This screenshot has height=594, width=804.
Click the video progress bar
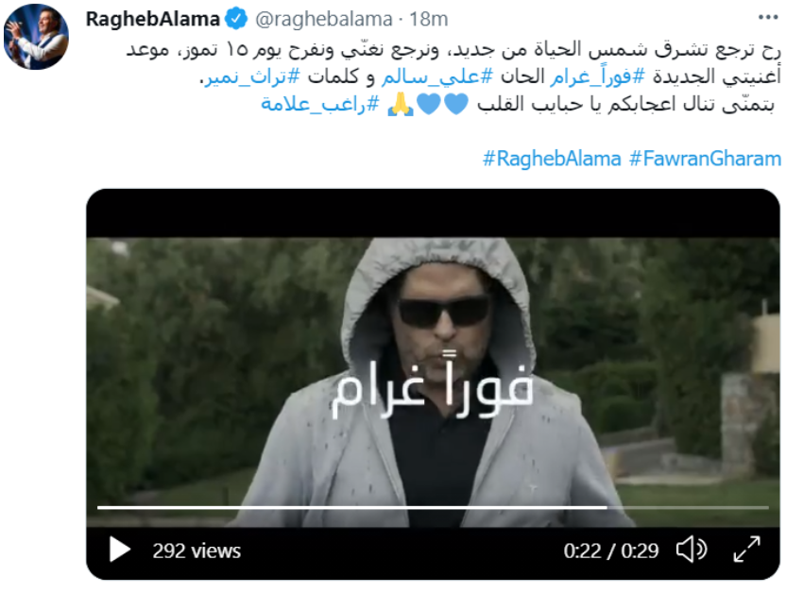tap(433, 507)
